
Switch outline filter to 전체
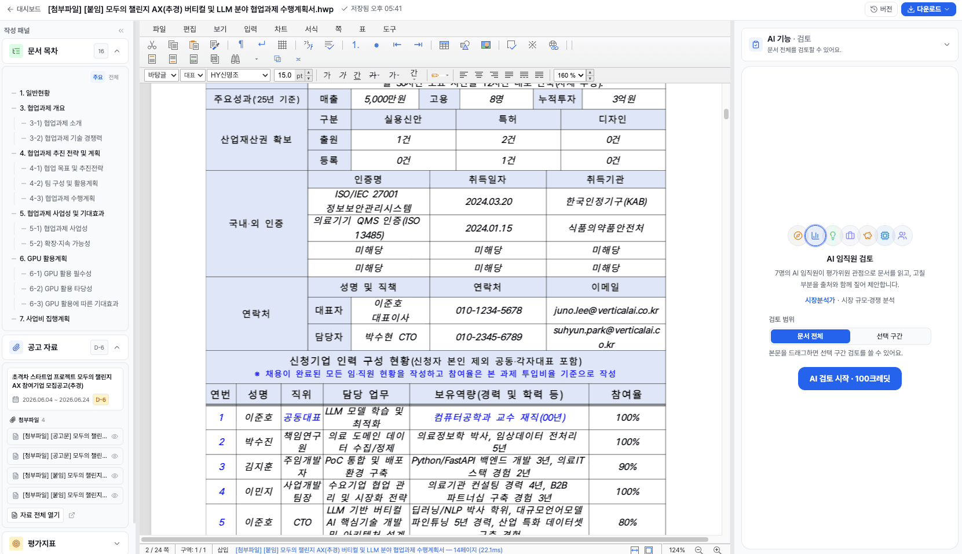tap(114, 77)
